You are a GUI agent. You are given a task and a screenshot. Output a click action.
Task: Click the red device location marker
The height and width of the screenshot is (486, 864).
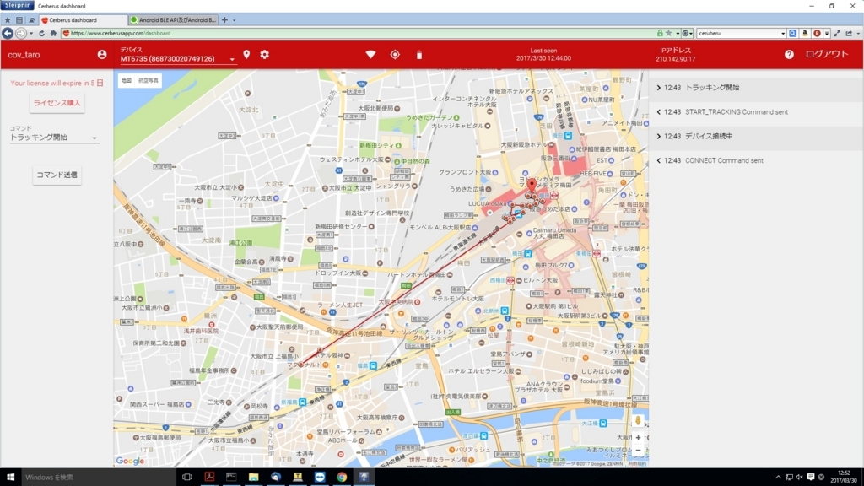point(532,185)
